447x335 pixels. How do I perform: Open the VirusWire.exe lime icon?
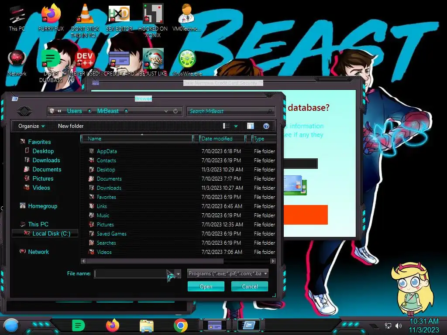(187, 63)
